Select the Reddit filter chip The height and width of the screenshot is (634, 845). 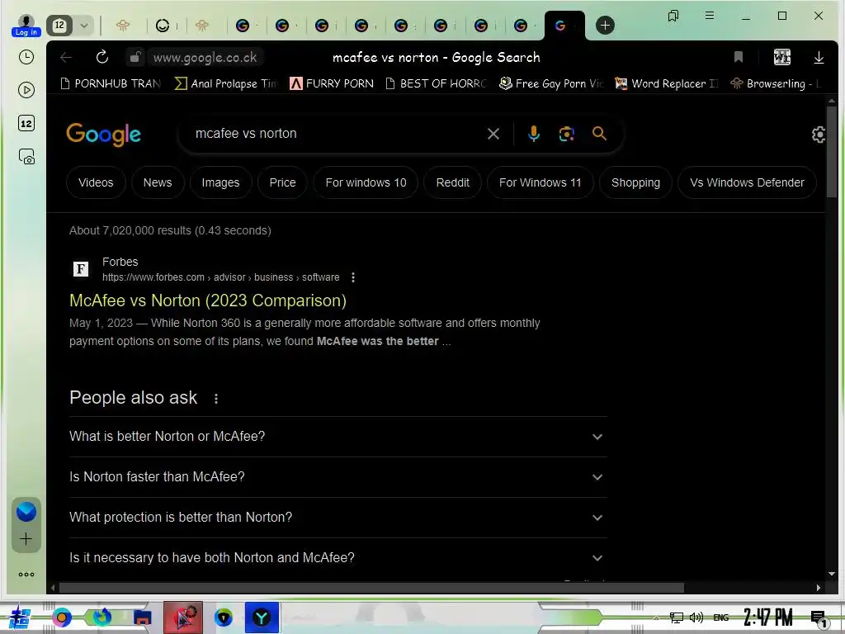click(x=453, y=182)
